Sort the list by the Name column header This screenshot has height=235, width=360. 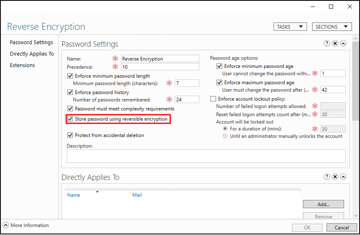[x=74, y=195]
